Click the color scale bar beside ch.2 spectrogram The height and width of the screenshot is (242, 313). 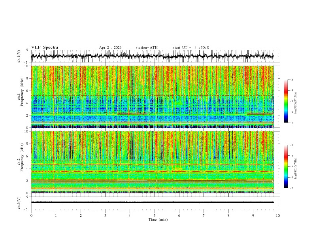tap(286, 166)
